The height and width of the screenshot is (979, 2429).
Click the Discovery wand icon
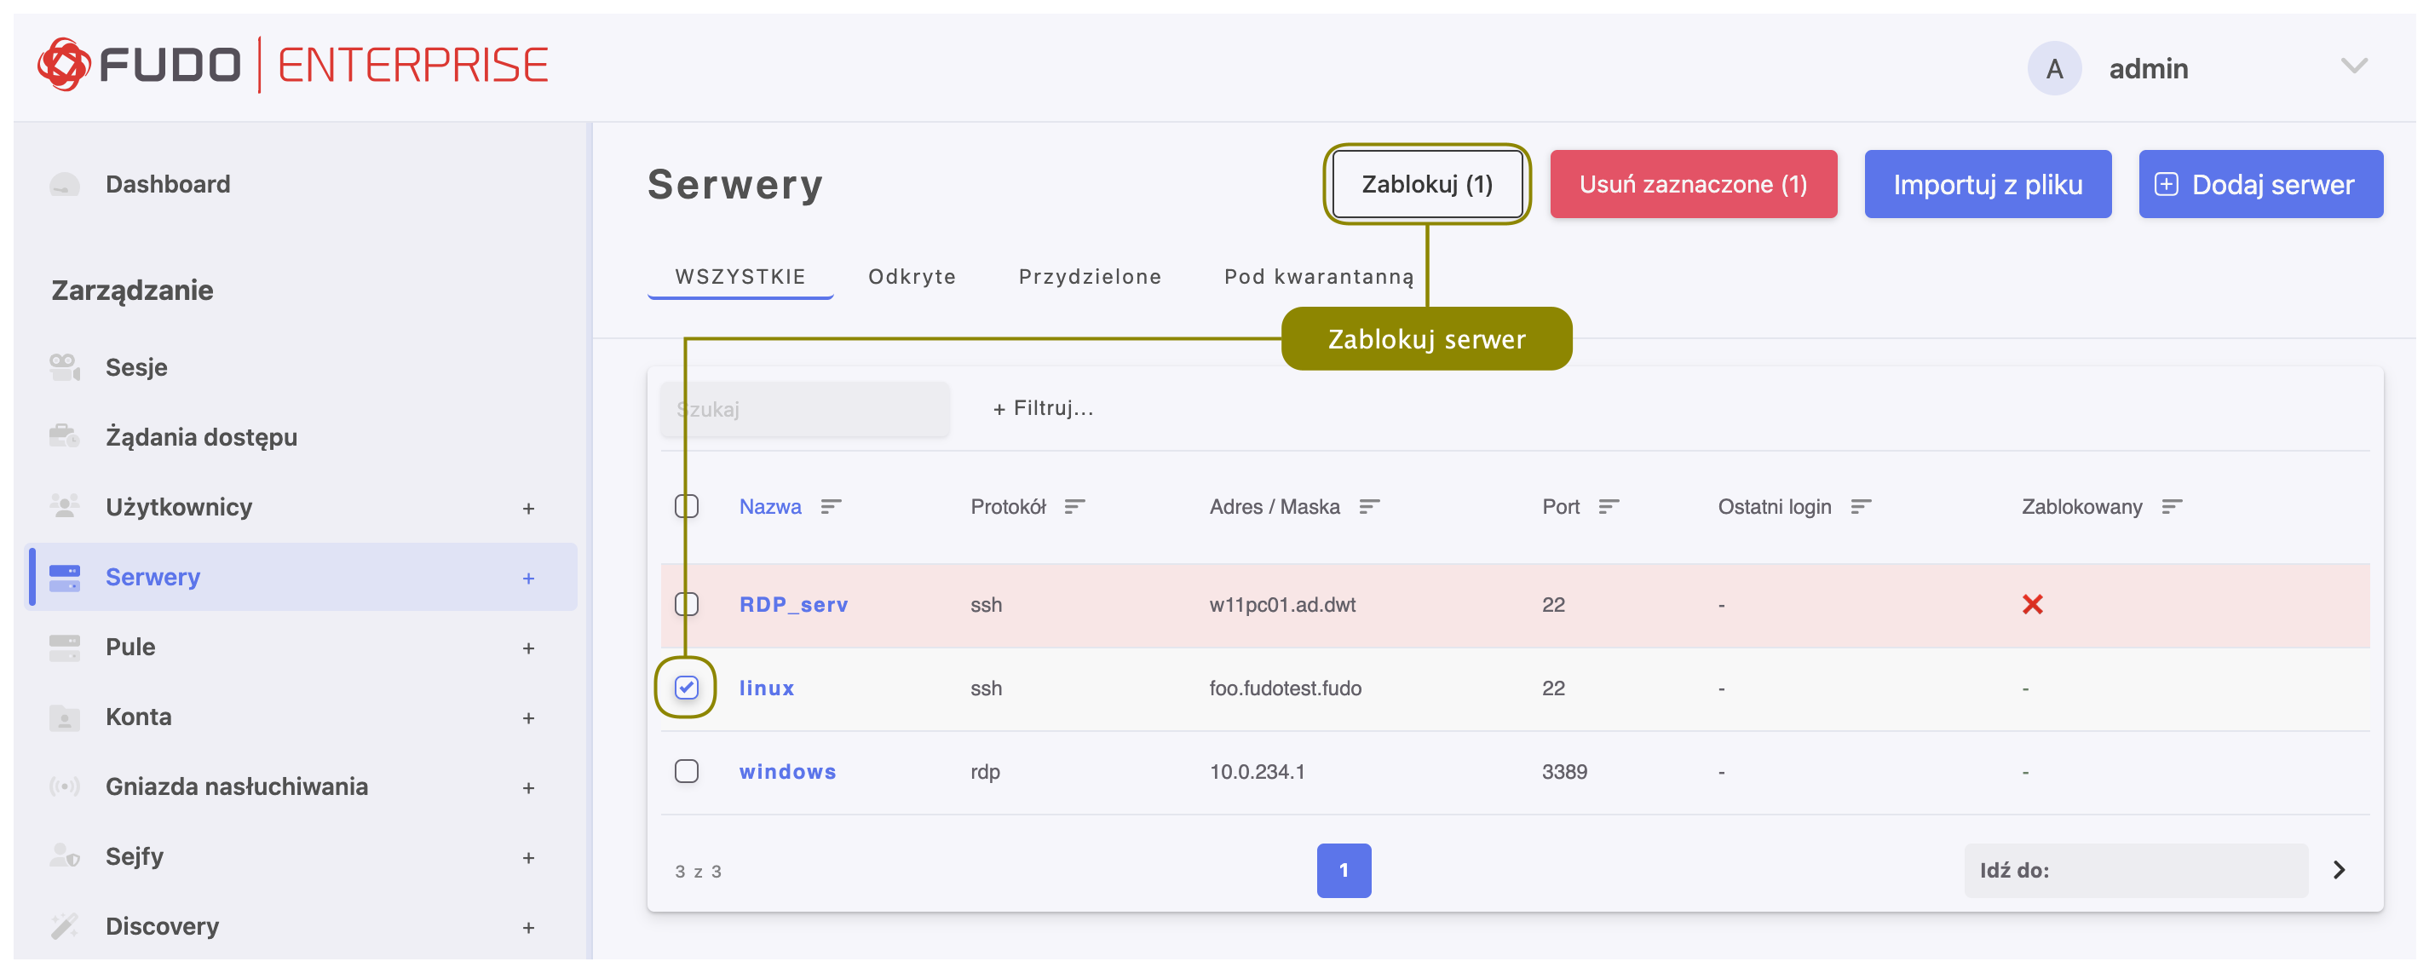[64, 926]
